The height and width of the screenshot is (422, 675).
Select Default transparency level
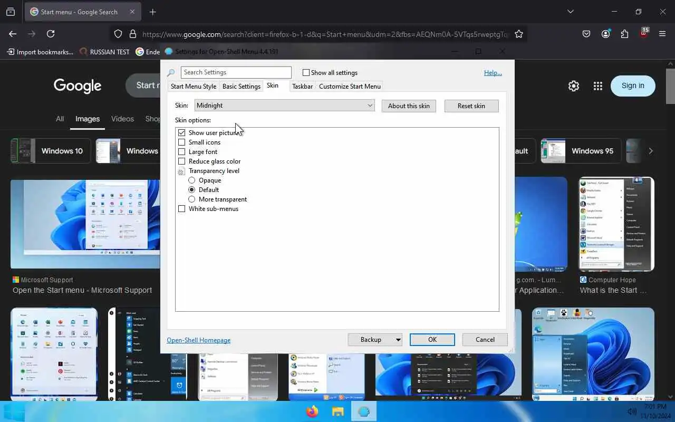tap(192, 190)
